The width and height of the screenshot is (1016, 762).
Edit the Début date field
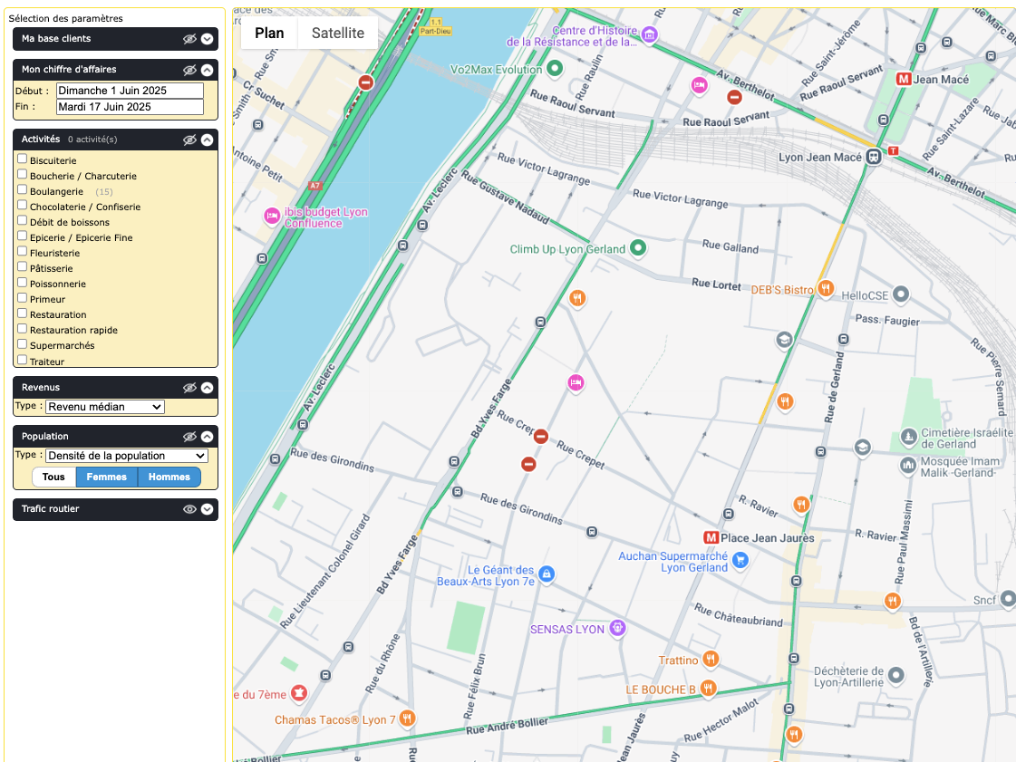130,91
